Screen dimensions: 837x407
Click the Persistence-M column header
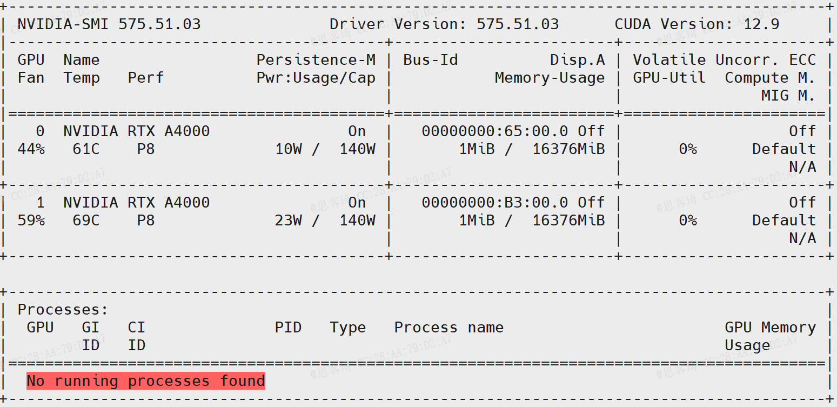coord(316,60)
